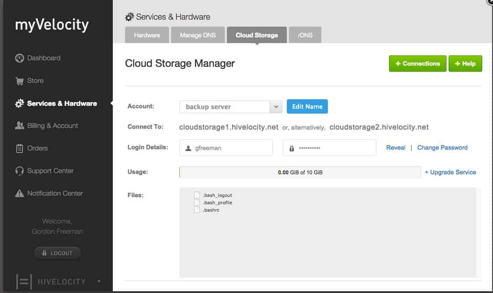Click the cloudstorage1.hivelocity.net address
The image size is (493, 293).
228,127
